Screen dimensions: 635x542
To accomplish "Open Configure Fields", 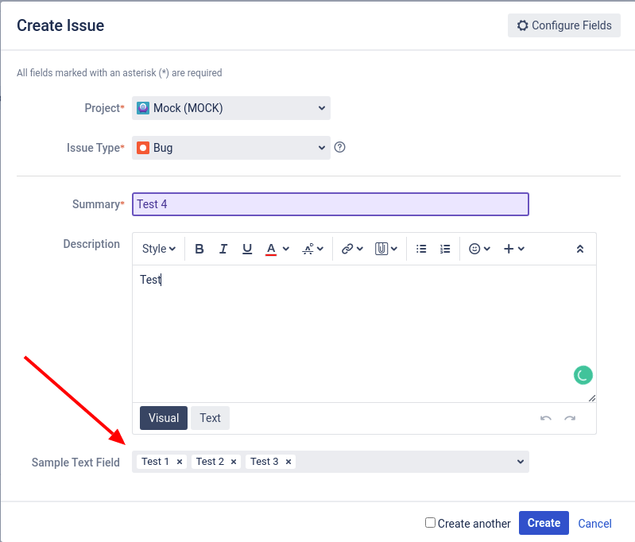I will [x=564, y=25].
